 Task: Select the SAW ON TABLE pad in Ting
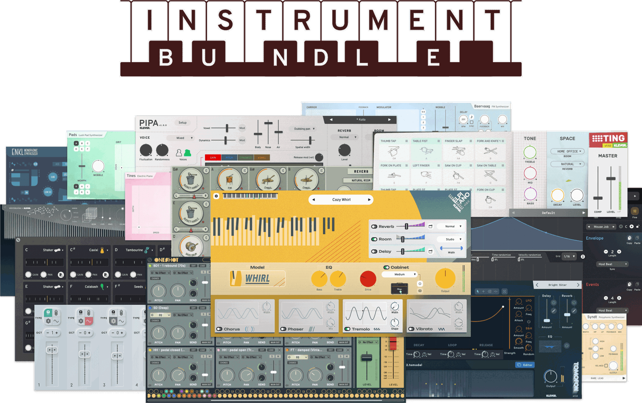point(491,175)
